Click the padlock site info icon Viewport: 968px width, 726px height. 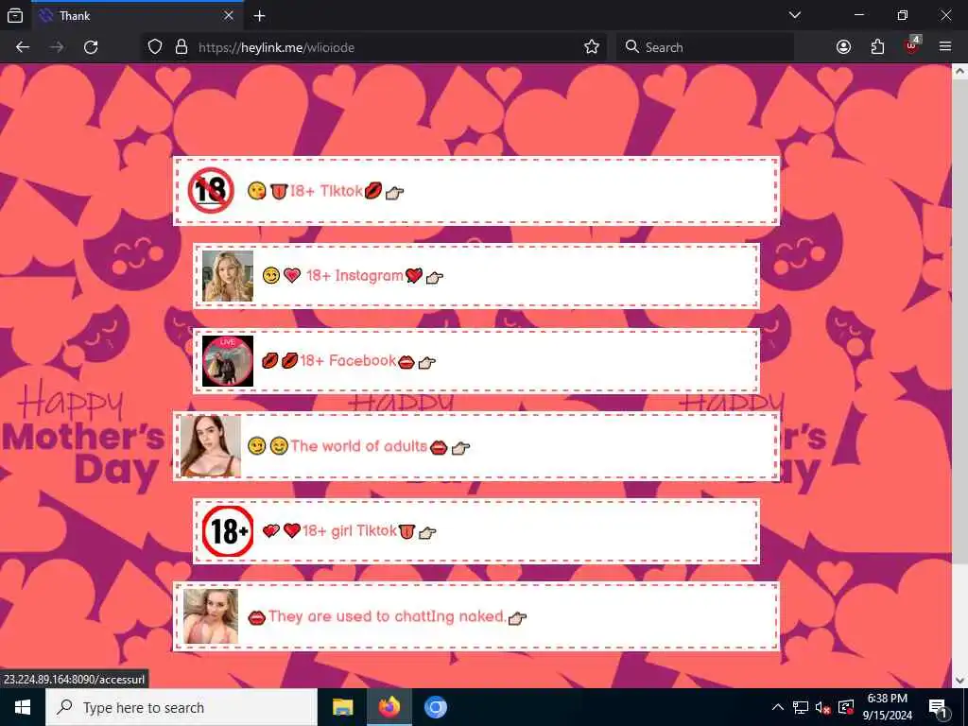[181, 47]
